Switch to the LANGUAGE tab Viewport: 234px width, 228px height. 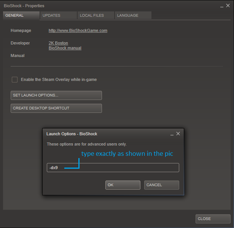[x=133, y=15]
